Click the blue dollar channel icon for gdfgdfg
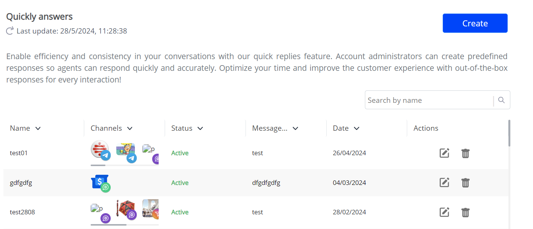This screenshot has height=229, width=533. 100,182
